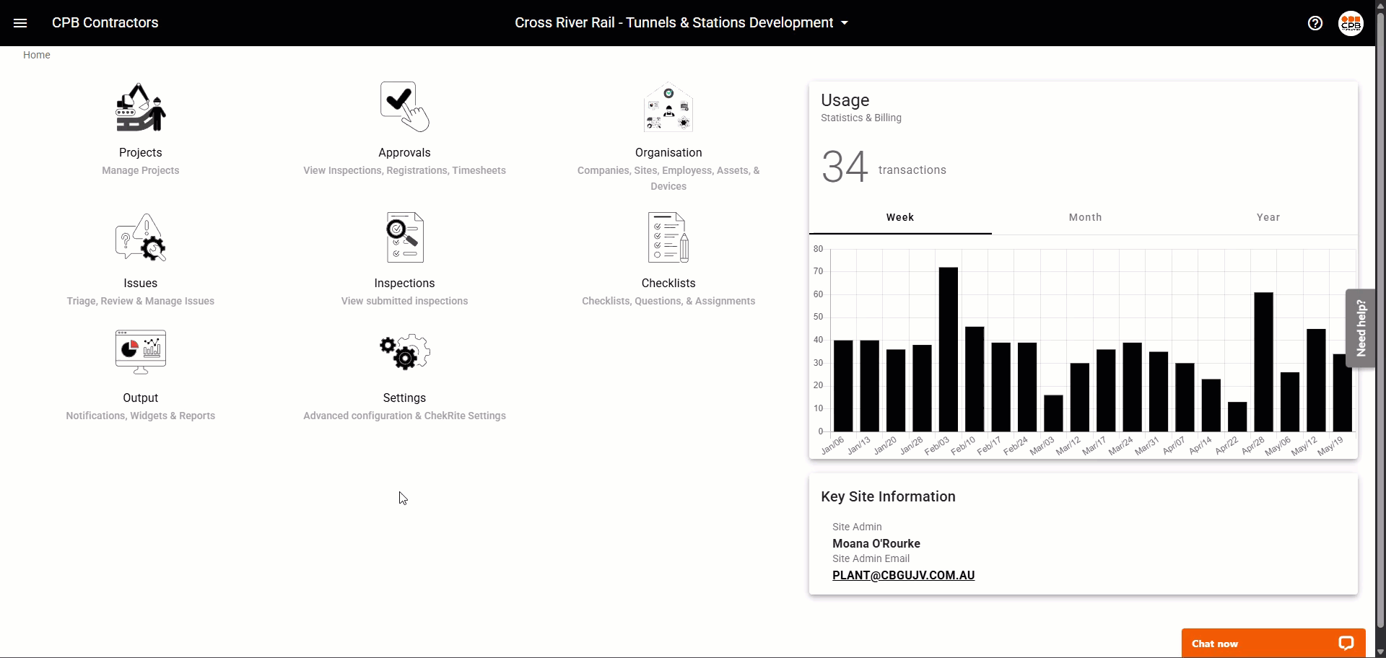The width and height of the screenshot is (1386, 658).
Task: Click the Apr/22 shortest chart bar
Action: 1237,417
